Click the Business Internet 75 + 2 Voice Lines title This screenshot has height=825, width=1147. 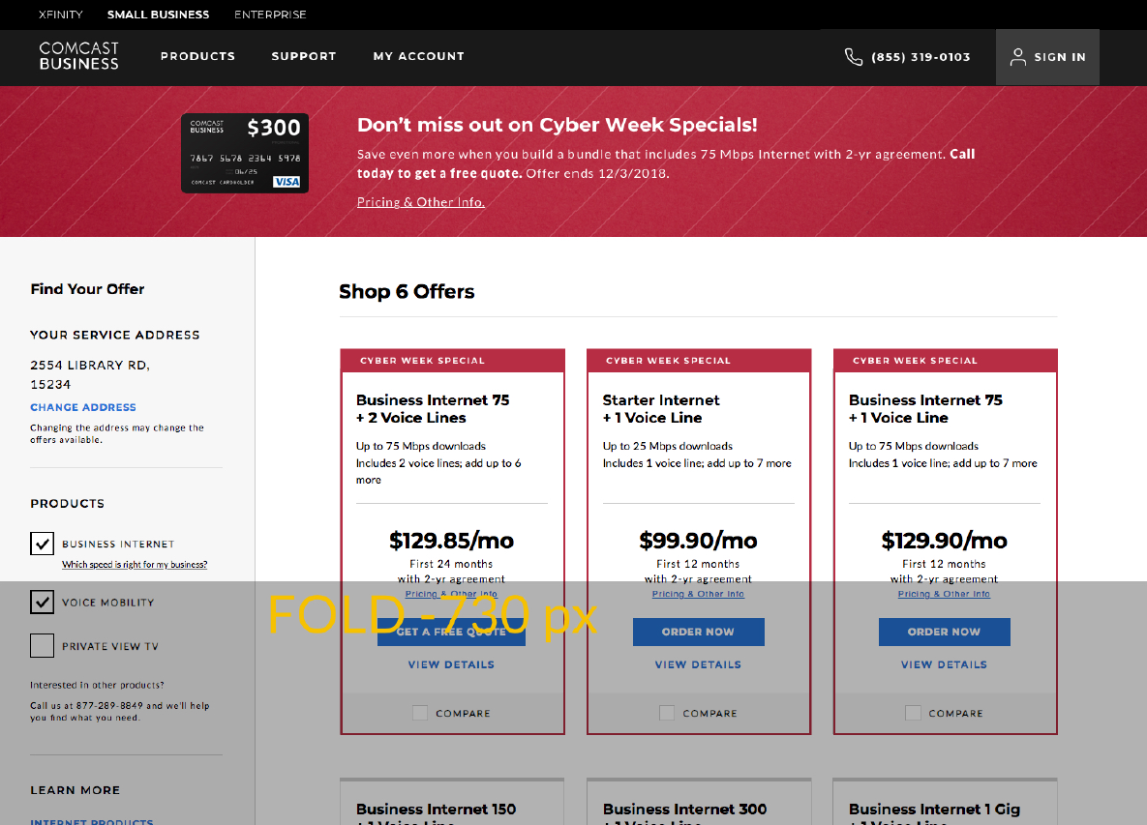433,408
